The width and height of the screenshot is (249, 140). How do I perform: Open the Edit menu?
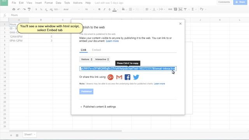coord(21,3)
